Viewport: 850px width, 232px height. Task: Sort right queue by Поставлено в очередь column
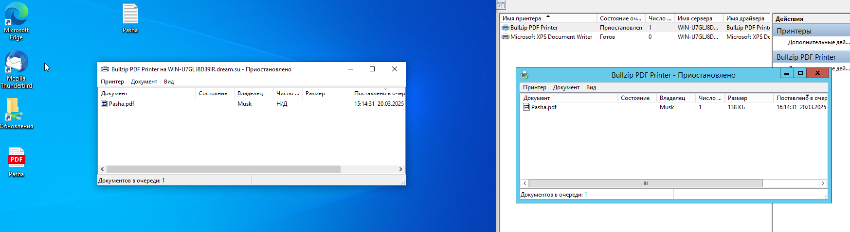[800, 98]
